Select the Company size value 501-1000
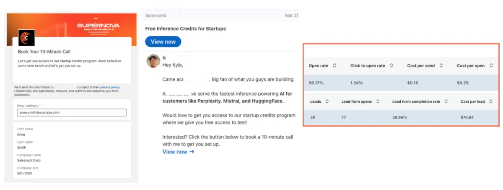This screenshot has width=503, height=190. 24,173
